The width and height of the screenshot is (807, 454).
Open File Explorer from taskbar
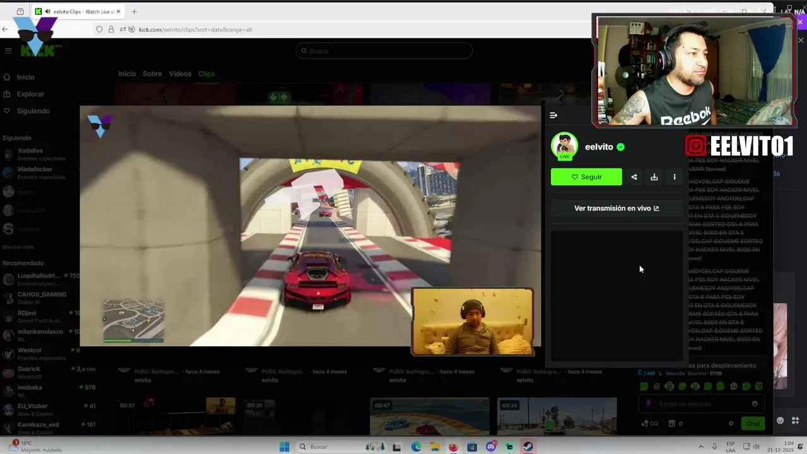(434, 447)
